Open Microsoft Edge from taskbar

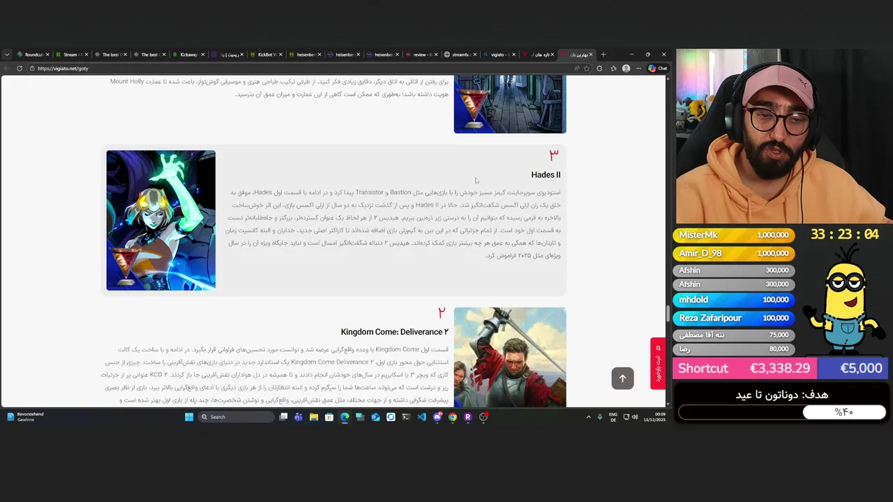345,417
